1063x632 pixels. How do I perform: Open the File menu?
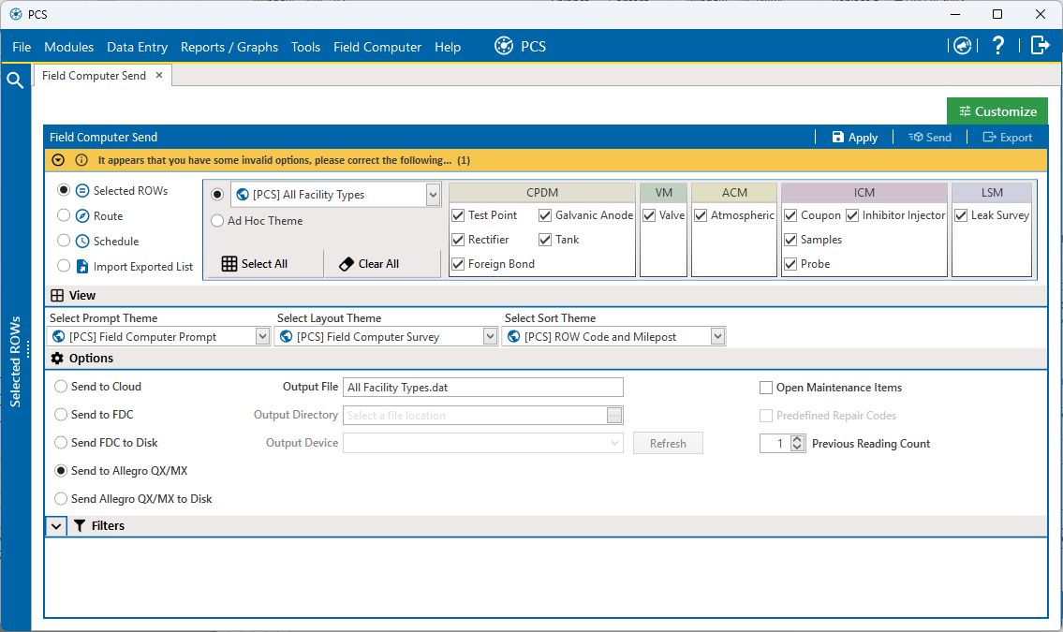point(22,47)
